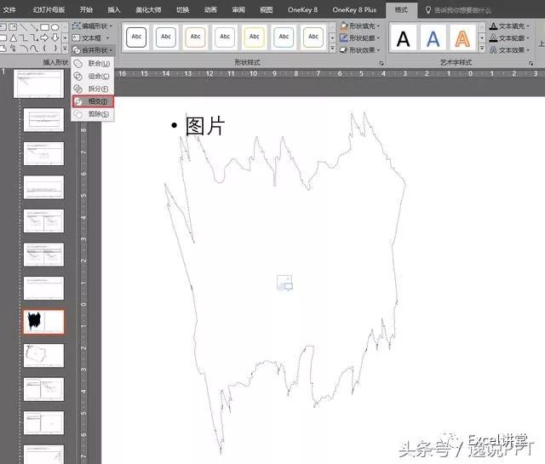Click the 形状轮廓 pen icon
Viewport: 545px width, 464px height.
(x=344, y=37)
